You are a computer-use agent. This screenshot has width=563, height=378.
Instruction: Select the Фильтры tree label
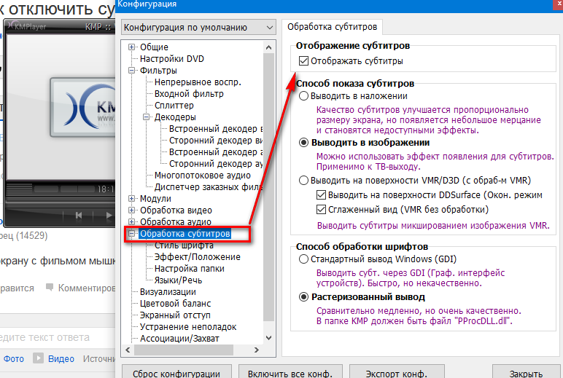pyautogui.click(x=158, y=71)
